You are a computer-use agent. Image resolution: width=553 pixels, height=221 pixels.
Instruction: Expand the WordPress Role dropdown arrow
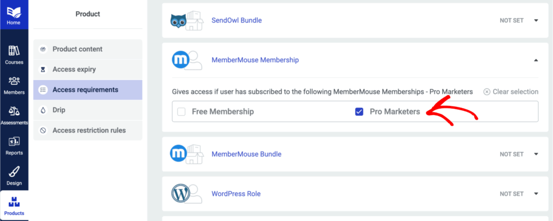[x=536, y=193]
